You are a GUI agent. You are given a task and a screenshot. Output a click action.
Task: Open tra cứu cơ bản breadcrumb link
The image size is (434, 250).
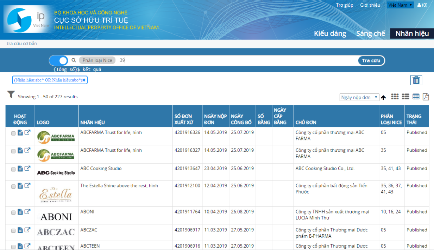point(22,44)
